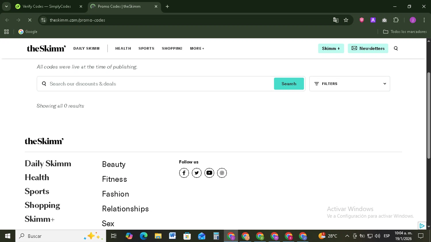Click the page vertical scrollbar thumb
Screen dimensions: 431x242
[428, 115]
